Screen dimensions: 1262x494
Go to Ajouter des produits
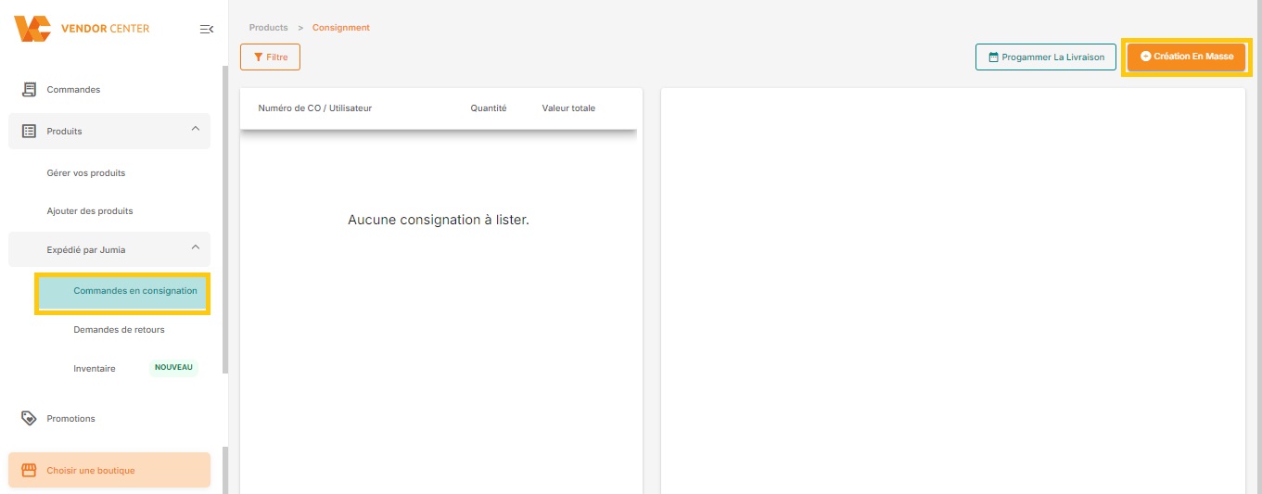(x=90, y=211)
